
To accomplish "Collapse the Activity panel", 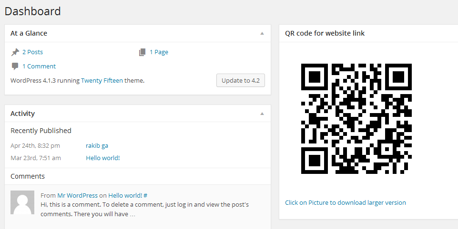I will tap(262, 114).
